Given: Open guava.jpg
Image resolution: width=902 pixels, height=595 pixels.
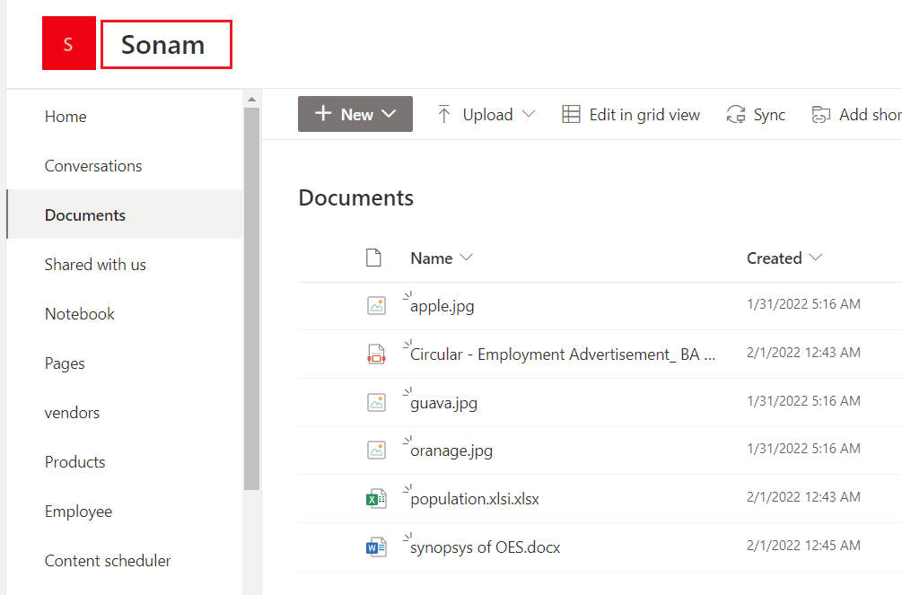Looking at the screenshot, I should 443,403.
